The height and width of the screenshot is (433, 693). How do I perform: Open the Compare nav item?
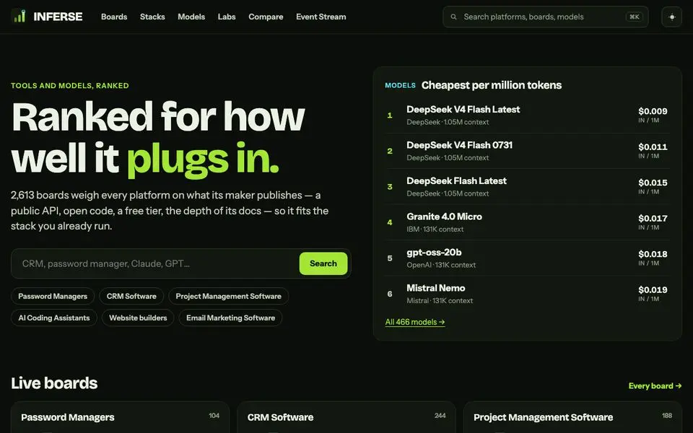tap(266, 17)
